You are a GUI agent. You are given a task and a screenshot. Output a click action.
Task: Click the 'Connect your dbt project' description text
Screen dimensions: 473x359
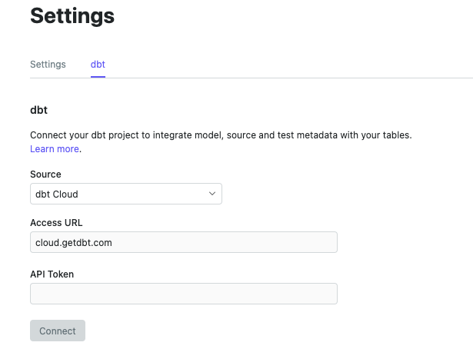pyautogui.click(x=221, y=135)
